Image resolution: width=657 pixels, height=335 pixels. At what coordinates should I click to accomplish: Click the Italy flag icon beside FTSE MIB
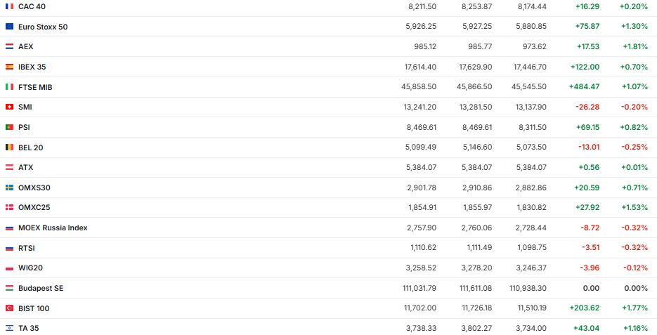click(9, 87)
